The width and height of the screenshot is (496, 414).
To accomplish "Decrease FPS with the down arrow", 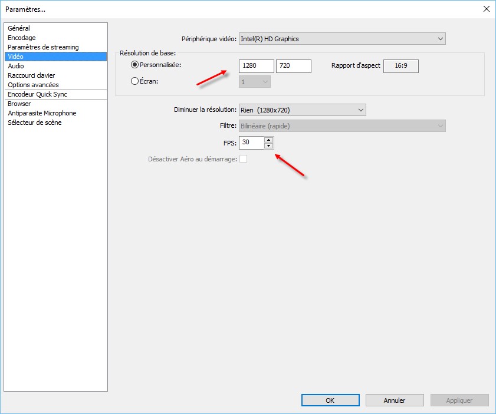I will [269, 145].
